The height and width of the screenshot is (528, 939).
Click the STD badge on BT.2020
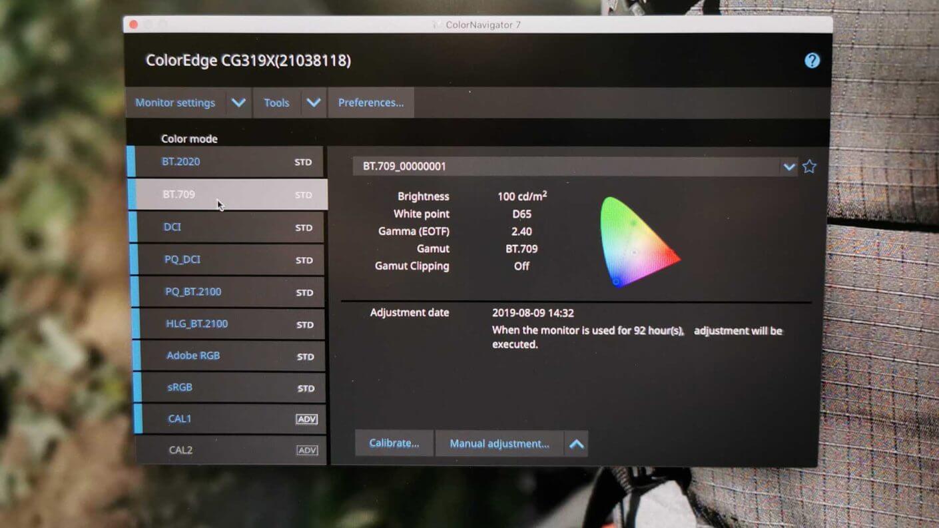pos(303,162)
